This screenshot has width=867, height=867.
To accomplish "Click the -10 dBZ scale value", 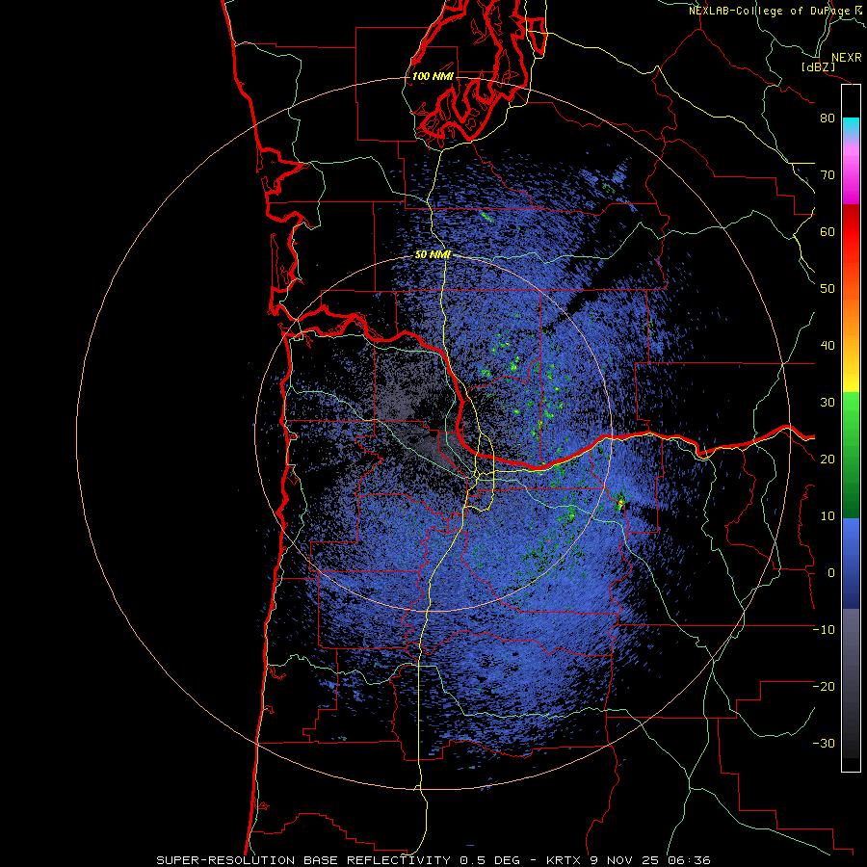I will [824, 630].
